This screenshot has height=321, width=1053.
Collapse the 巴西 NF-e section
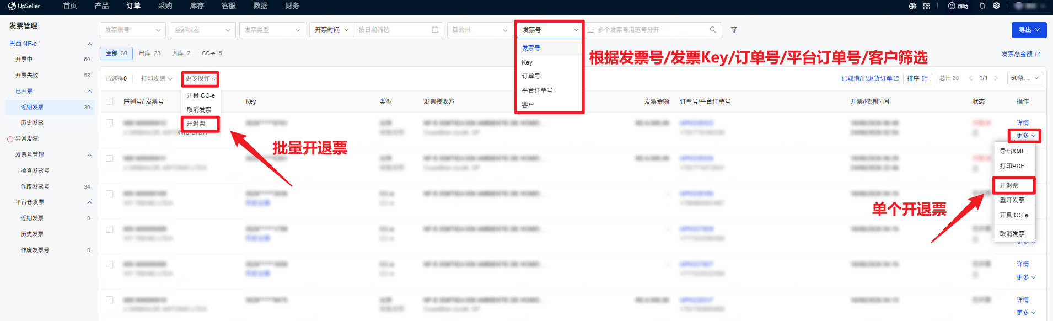click(x=89, y=44)
